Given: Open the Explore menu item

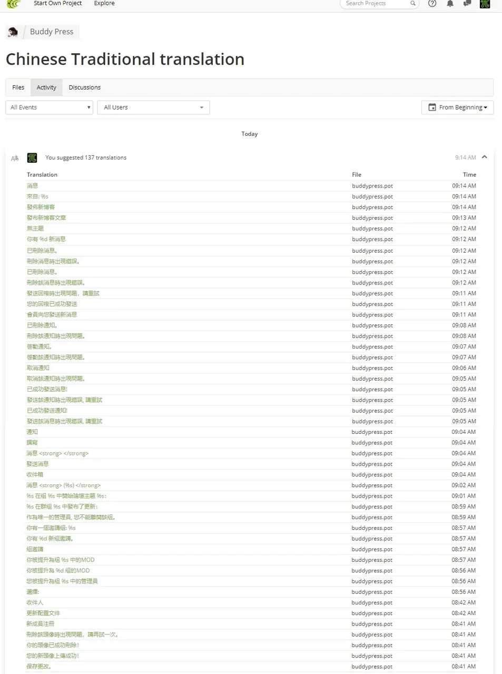Looking at the screenshot, I should (104, 3).
